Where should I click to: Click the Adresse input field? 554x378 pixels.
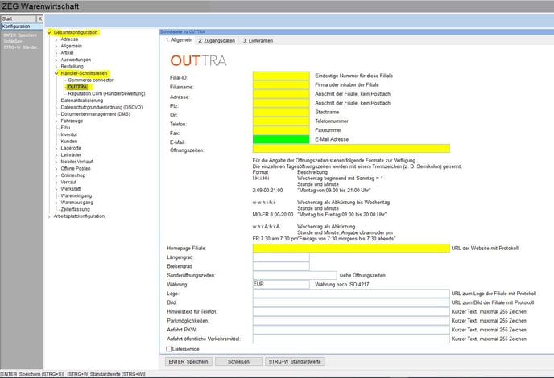coord(281,94)
